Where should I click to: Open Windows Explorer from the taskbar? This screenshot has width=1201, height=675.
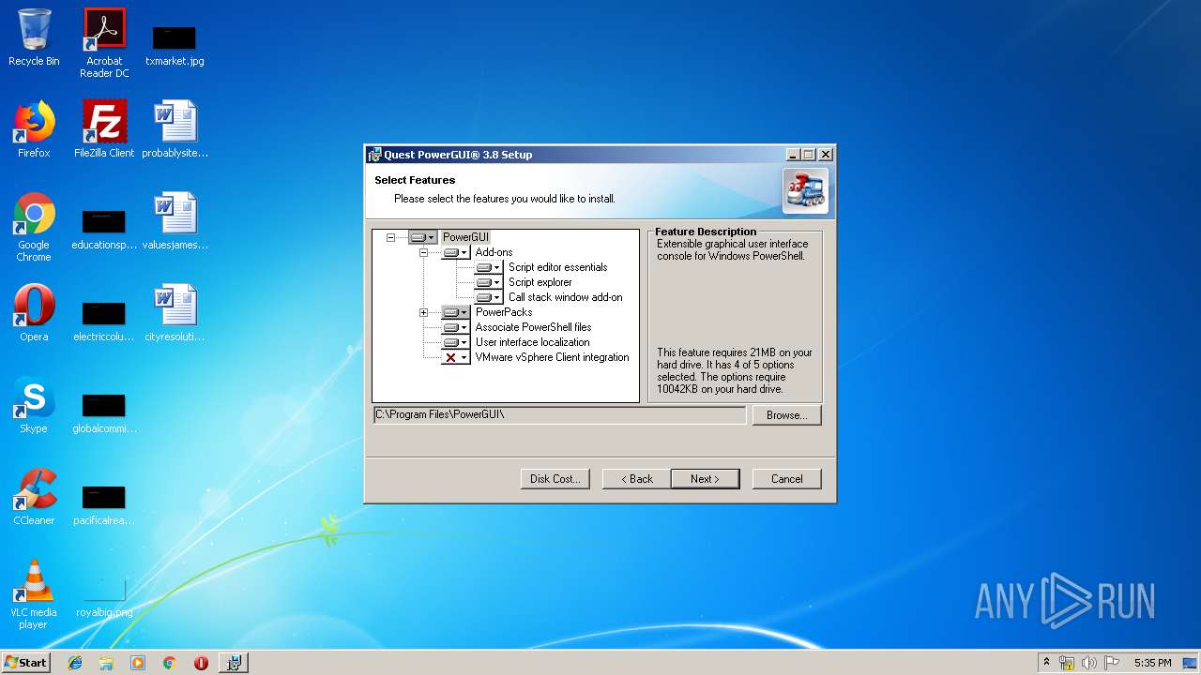(x=106, y=663)
